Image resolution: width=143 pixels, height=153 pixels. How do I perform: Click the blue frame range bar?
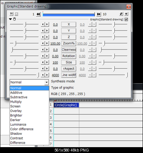[x=69, y=15]
